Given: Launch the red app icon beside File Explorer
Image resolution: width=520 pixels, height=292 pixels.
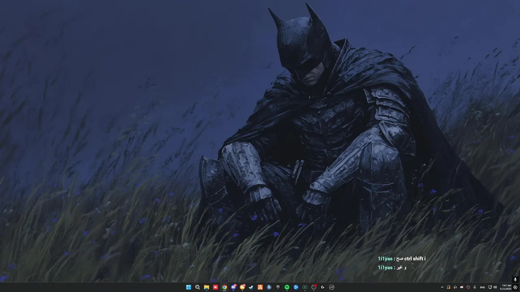Looking at the screenshot, I should (x=215, y=287).
